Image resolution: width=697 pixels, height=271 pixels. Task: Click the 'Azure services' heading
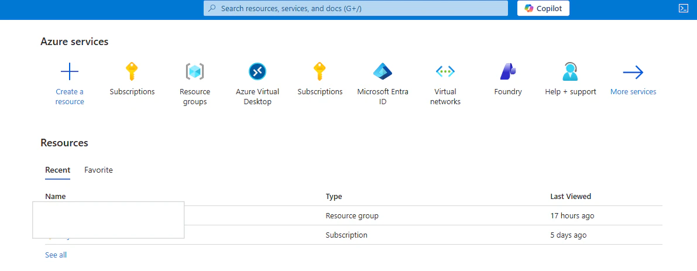click(74, 42)
